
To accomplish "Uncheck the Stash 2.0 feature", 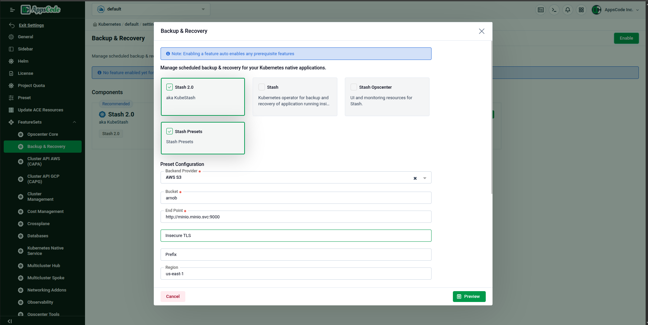I will 169,87.
